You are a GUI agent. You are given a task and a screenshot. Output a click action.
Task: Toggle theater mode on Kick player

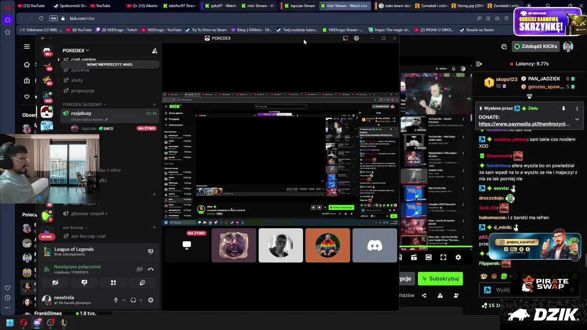coord(428,258)
